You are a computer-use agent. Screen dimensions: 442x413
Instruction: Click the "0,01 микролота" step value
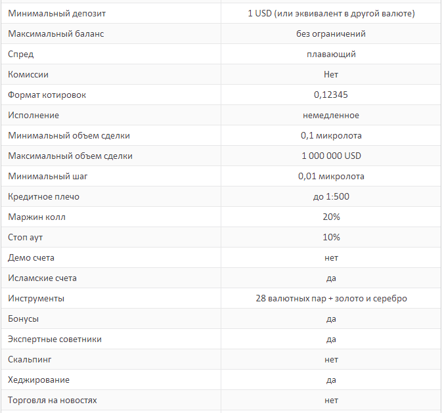tap(331, 176)
